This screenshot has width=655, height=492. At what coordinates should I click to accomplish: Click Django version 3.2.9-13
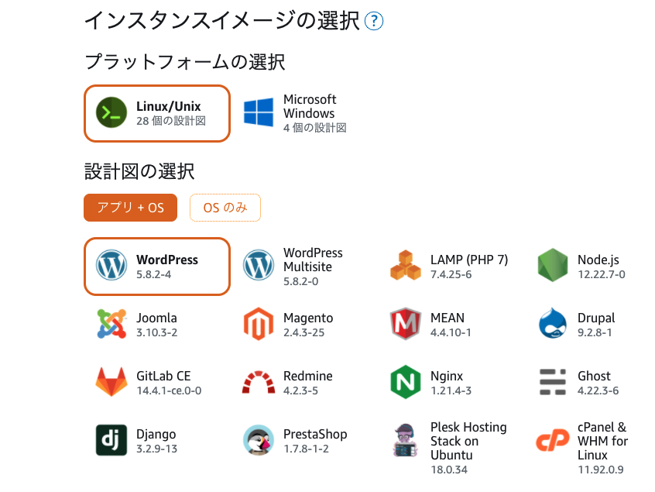tap(156, 449)
